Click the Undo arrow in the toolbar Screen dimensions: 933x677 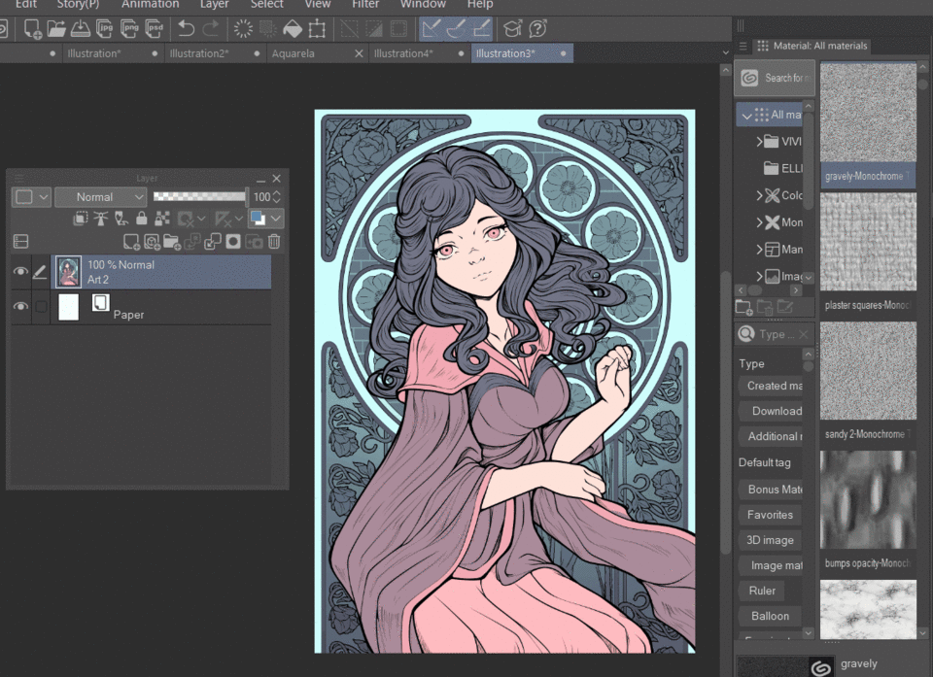click(187, 29)
